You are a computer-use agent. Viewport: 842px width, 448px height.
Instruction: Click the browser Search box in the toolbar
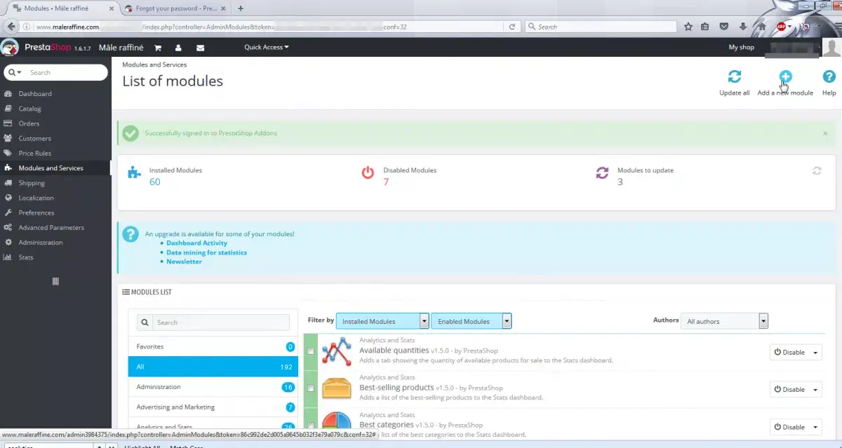click(601, 27)
